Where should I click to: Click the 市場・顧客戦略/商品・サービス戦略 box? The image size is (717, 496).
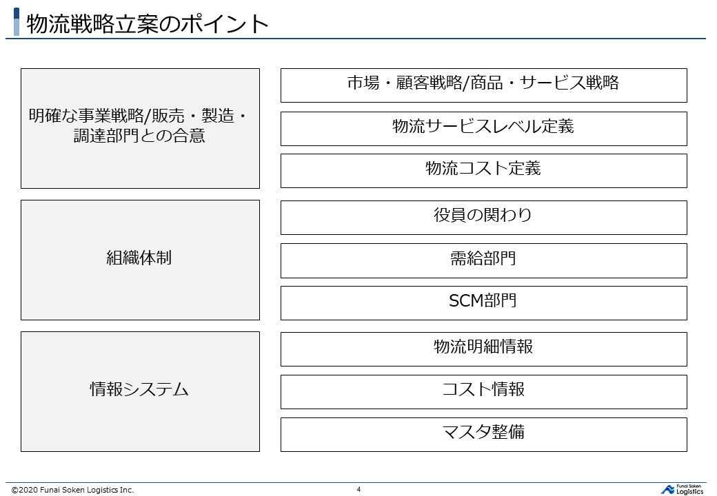pyautogui.click(x=483, y=85)
